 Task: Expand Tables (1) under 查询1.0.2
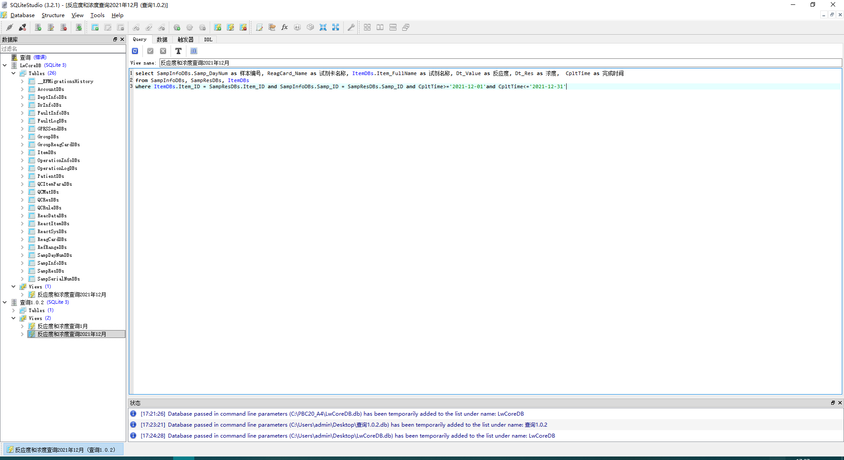pyautogui.click(x=14, y=310)
